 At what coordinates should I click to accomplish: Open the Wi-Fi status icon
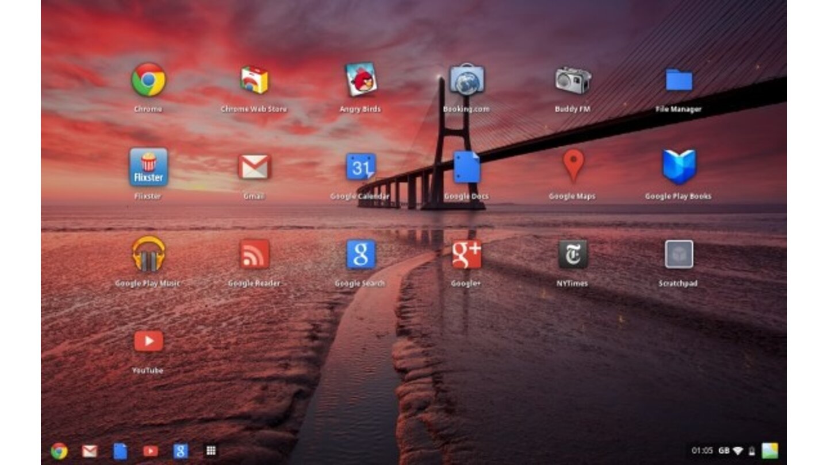coord(738,451)
